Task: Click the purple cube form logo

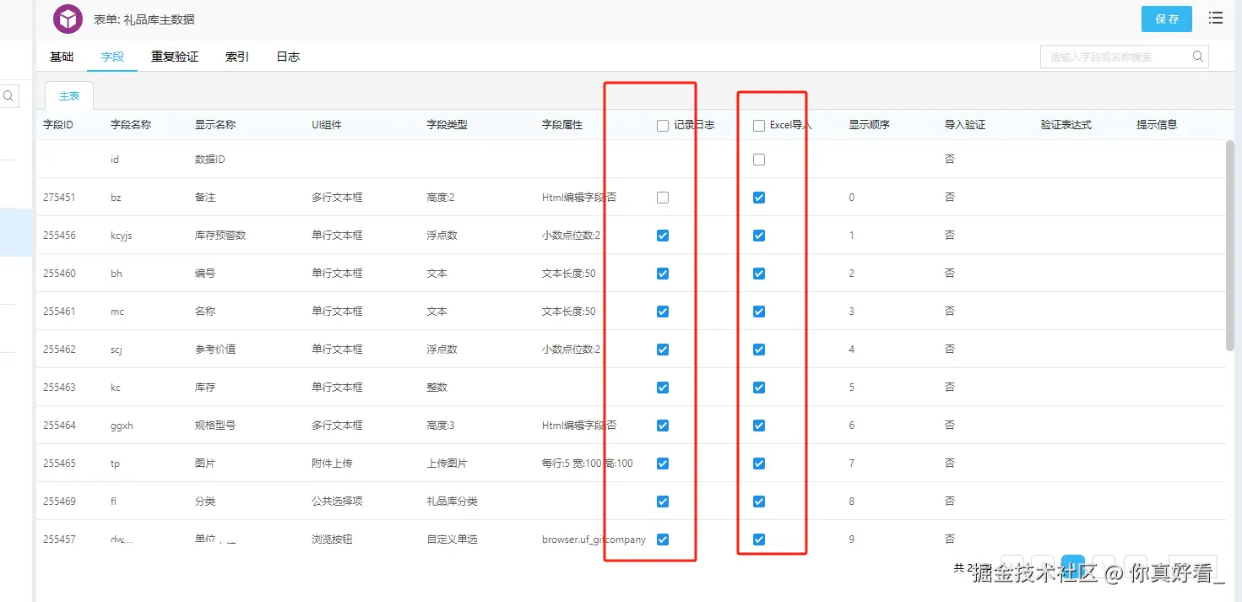Action: [68, 19]
